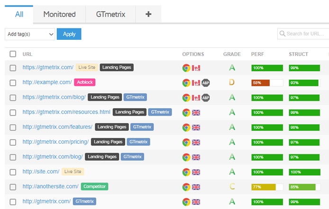Check the anothersite.com row checkbox

click(13, 187)
